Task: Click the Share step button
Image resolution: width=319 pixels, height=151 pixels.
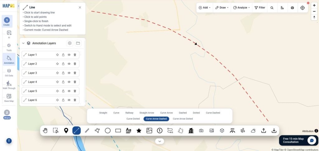Action: [x=7, y=115]
